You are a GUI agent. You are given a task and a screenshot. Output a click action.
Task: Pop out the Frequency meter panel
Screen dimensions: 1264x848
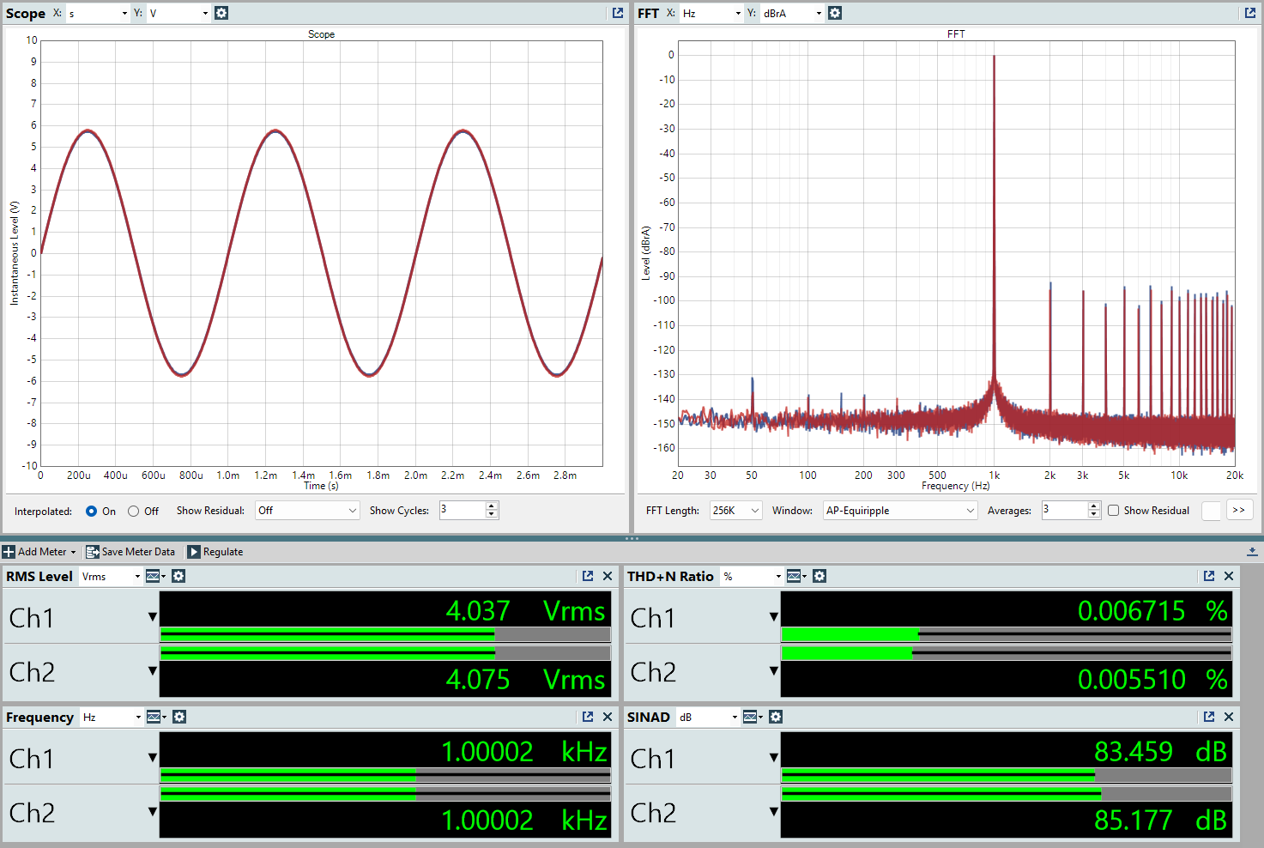[588, 717]
